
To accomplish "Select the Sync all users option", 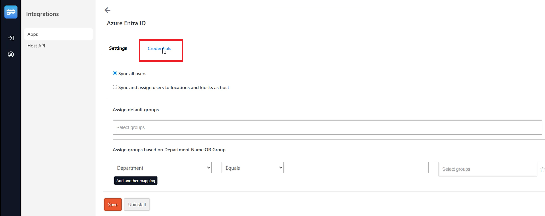I will pyautogui.click(x=115, y=73).
